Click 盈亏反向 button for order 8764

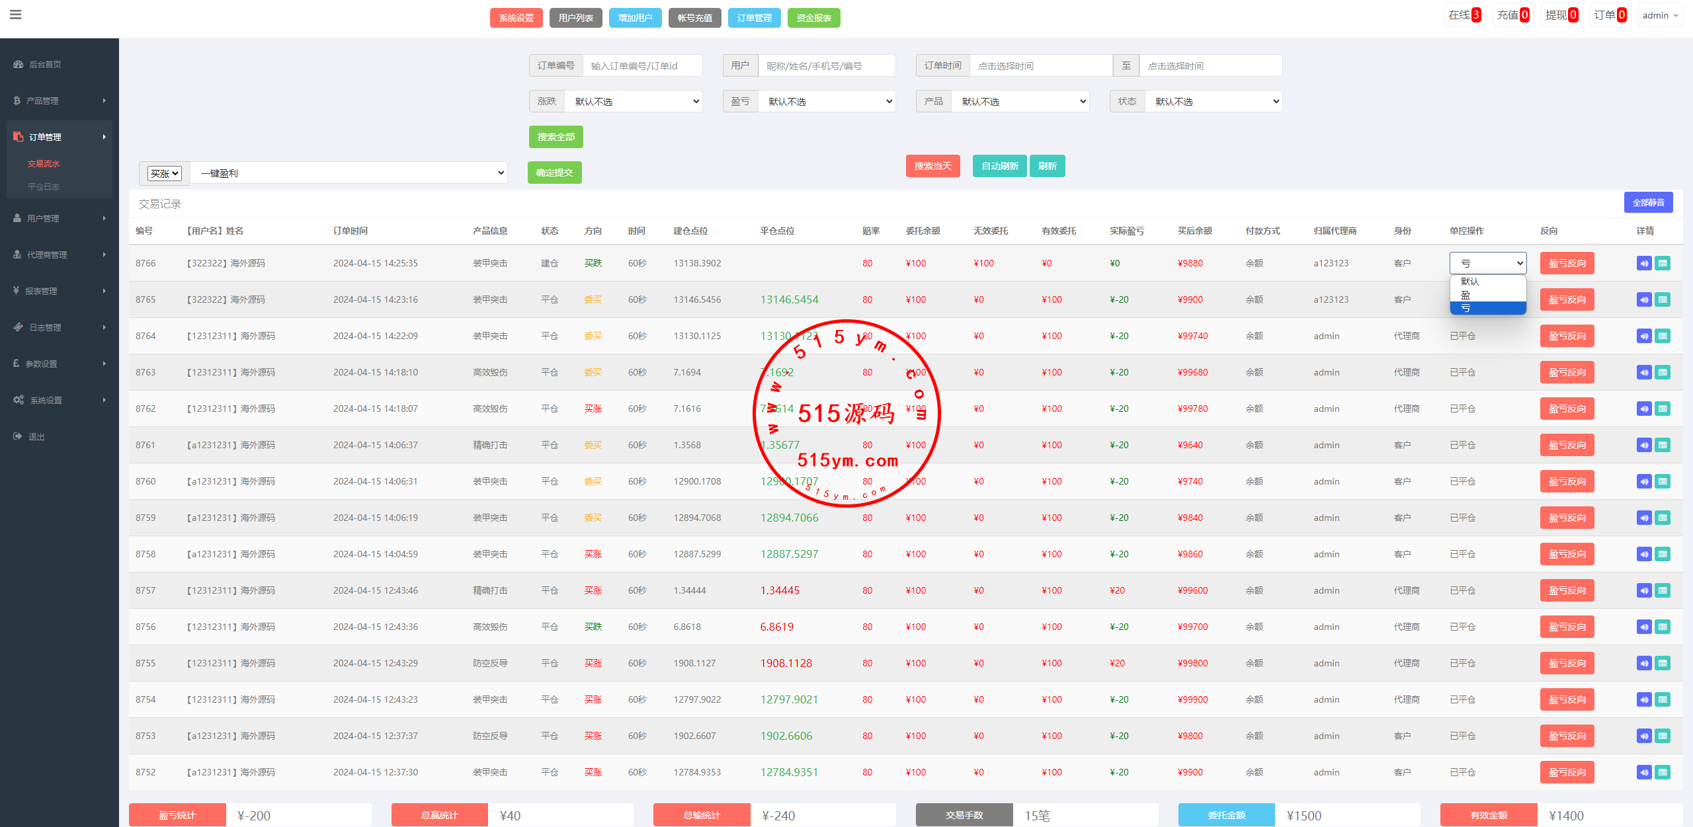point(1567,336)
